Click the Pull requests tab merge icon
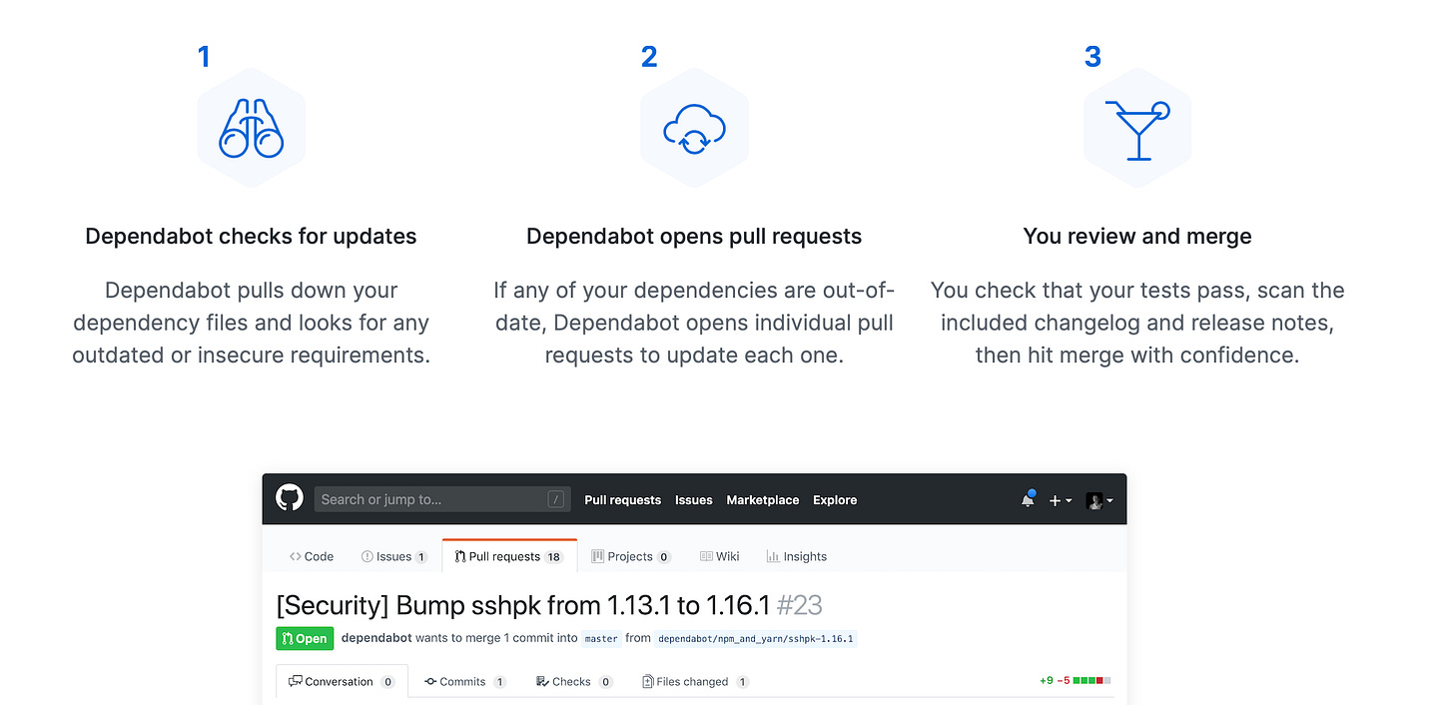The width and height of the screenshot is (1454, 705). 460,556
